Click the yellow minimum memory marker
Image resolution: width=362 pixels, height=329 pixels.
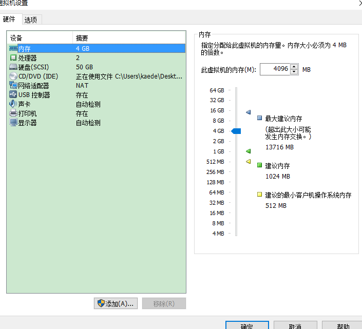coord(248,161)
